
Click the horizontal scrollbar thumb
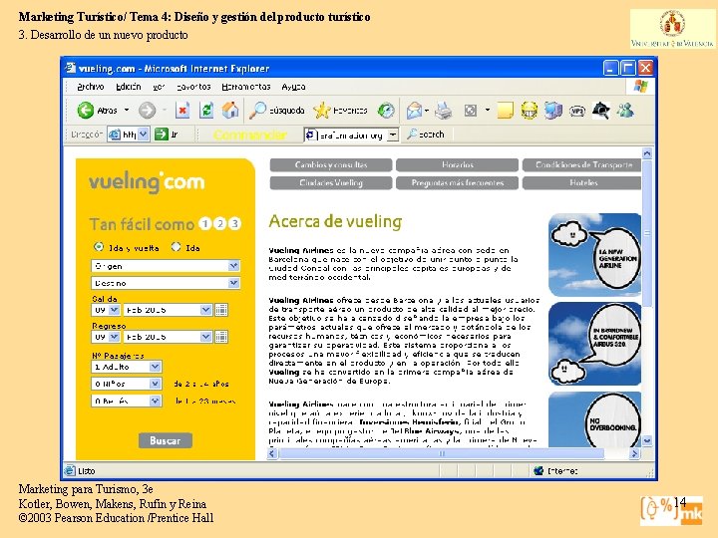coord(442,454)
